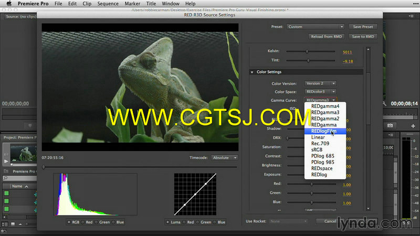This screenshot has height=236, width=420.
Task: Switch Project panel to Icon View
Action: (13, 224)
